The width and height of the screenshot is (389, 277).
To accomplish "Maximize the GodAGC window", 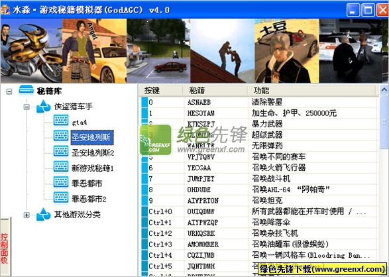I will pyautogui.click(x=368, y=10).
